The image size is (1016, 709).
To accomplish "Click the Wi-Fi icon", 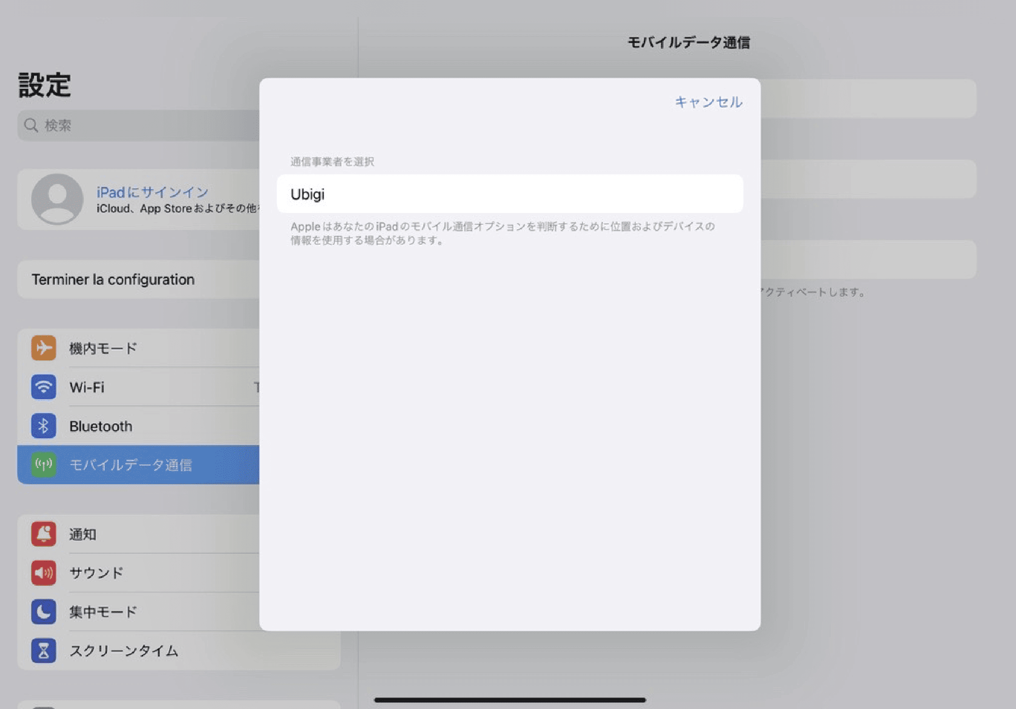I will pyautogui.click(x=43, y=387).
